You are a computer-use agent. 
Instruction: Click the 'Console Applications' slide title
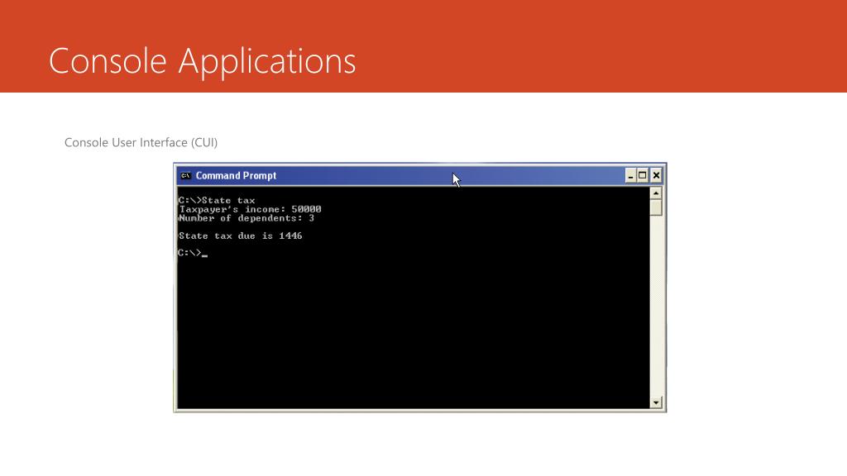pyautogui.click(x=202, y=61)
